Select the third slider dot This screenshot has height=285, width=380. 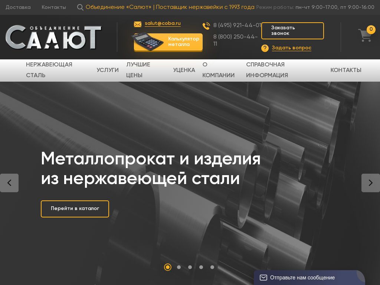tap(190, 267)
